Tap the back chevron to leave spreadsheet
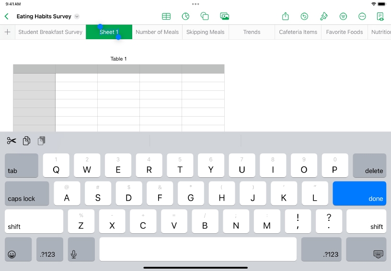The height and width of the screenshot is (271, 391). pyautogui.click(x=7, y=16)
